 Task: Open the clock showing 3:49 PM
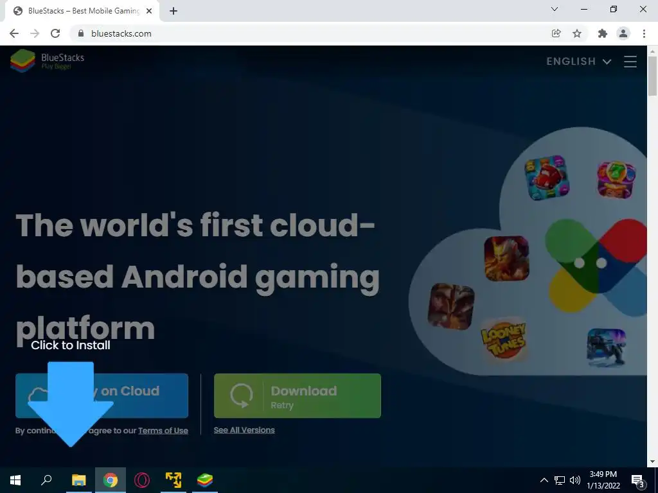(x=603, y=480)
